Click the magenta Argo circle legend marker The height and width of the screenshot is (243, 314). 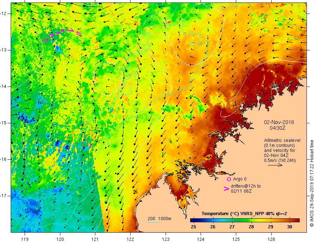229,179
